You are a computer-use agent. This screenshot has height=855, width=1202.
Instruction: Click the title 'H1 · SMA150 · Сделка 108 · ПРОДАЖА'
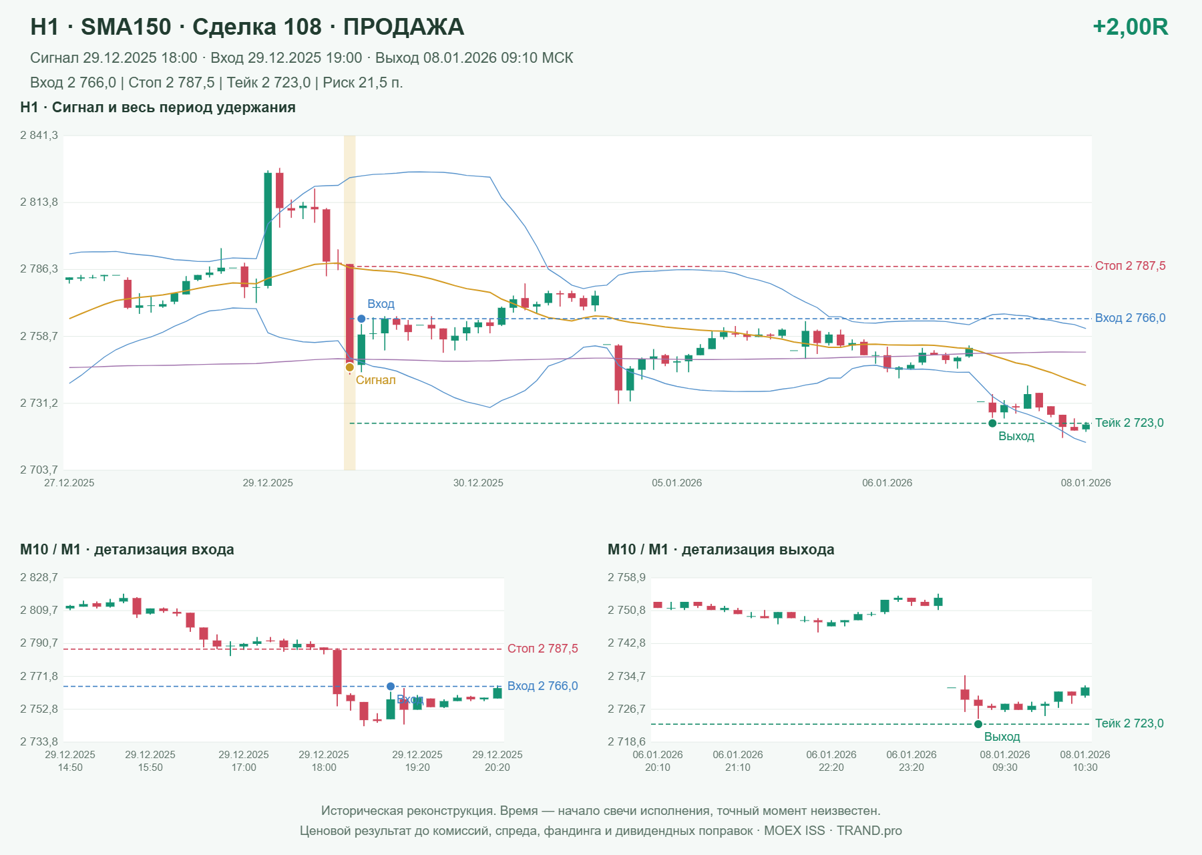click(x=247, y=27)
